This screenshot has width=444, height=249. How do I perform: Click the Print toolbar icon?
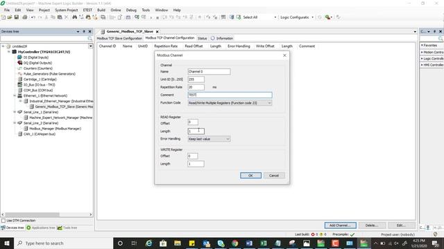(x=25, y=17)
